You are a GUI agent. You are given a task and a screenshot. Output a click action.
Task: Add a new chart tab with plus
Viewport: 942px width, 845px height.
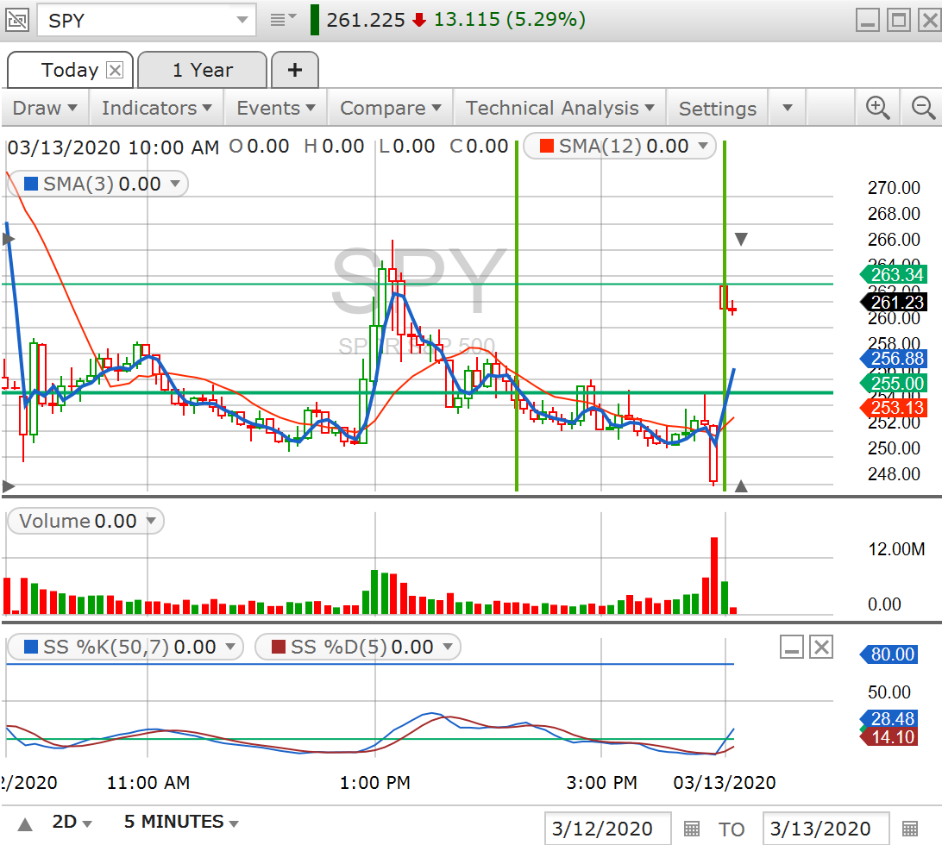pos(294,70)
